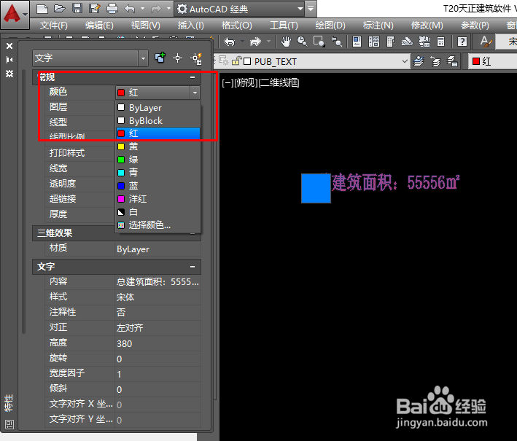
Task: Select 红 in the color list
Action: [x=158, y=133]
